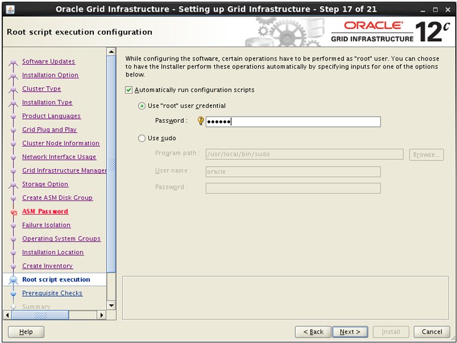Proceed with the Next button
The image size is (457, 343).
click(350, 332)
